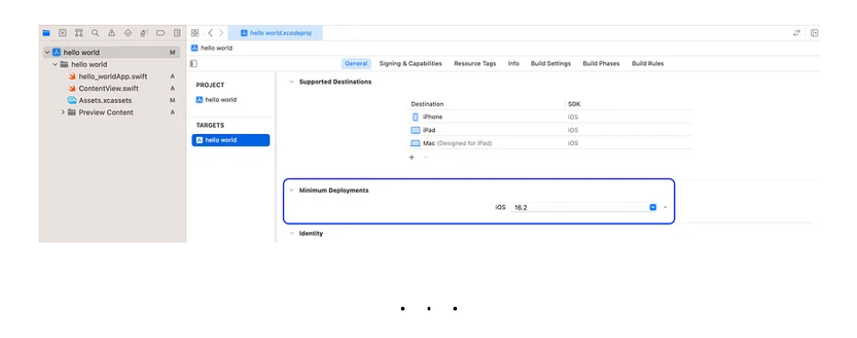Select hello world under TARGETS

click(231, 141)
